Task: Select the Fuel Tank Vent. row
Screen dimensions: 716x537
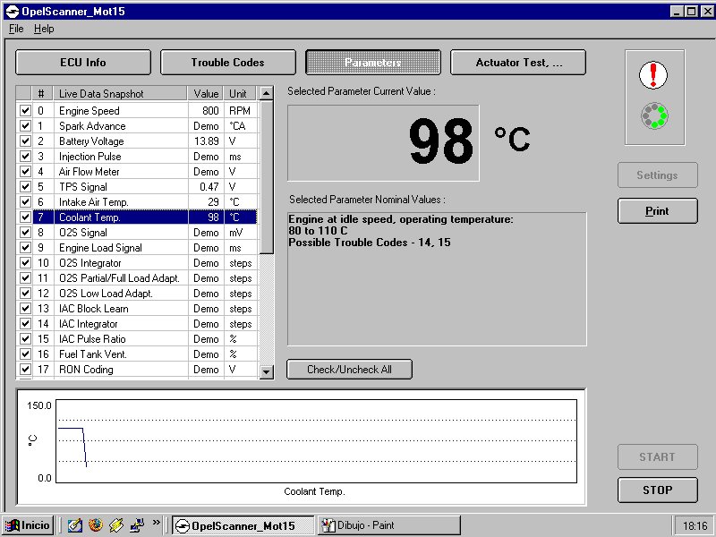Action: (x=137, y=354)
